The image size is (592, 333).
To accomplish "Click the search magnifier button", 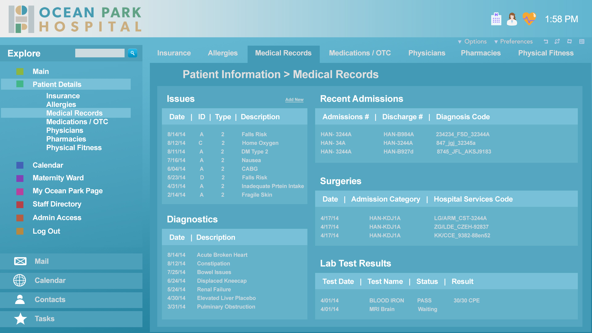I will [x=133, y=53].
